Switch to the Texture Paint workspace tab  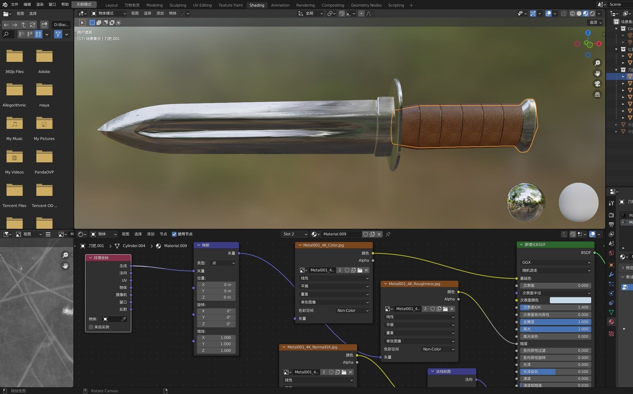pos(230,5)
